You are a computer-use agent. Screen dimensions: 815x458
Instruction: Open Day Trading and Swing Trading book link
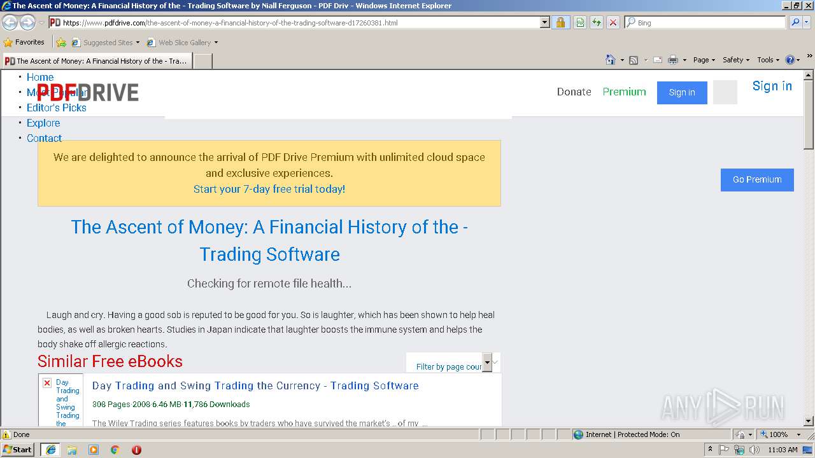coord(255,385)
